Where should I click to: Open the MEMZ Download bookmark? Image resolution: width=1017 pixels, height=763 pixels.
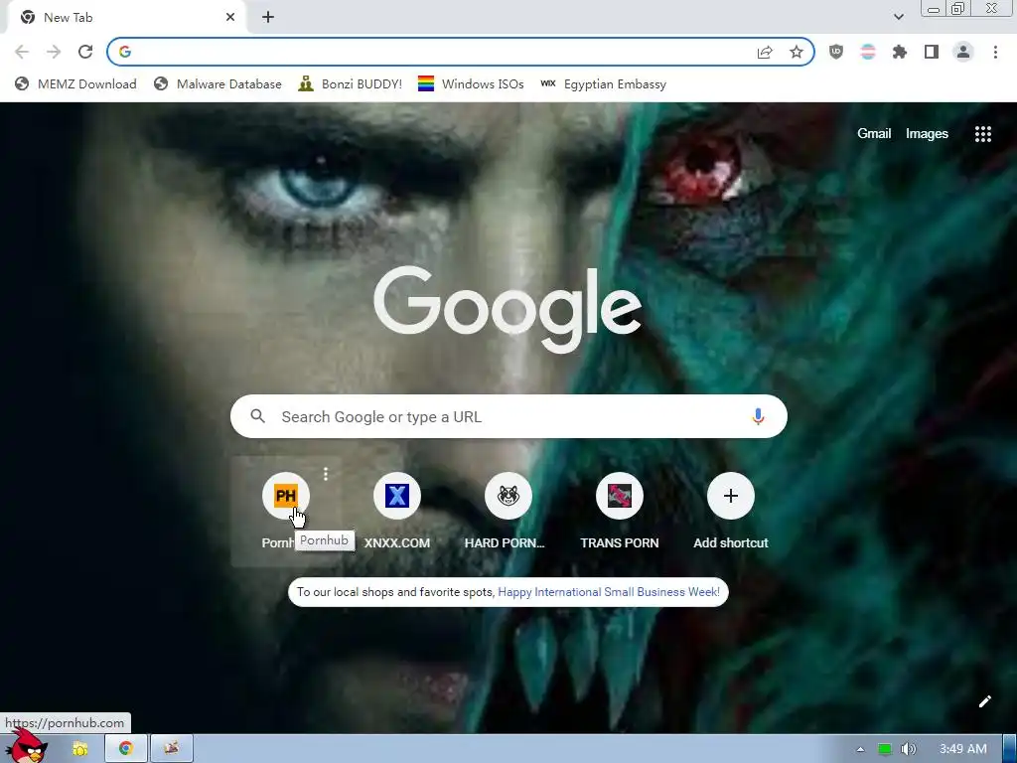coord(75,84)
